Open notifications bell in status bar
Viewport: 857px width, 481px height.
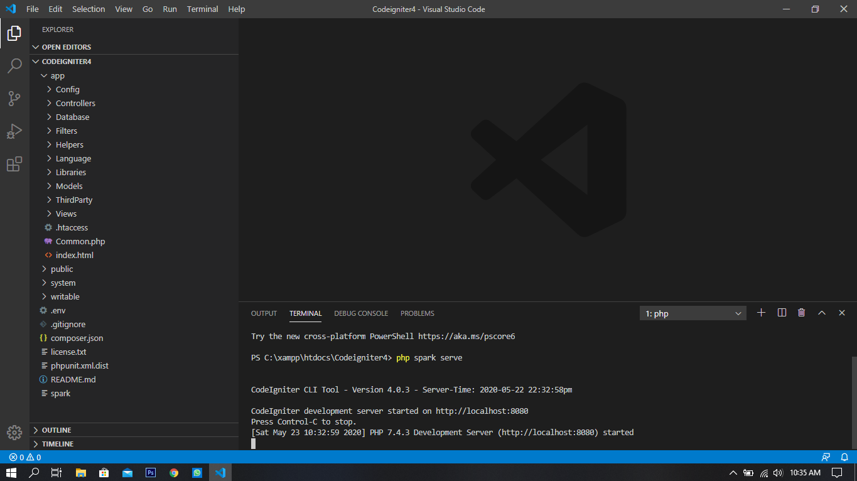[844, 457]
